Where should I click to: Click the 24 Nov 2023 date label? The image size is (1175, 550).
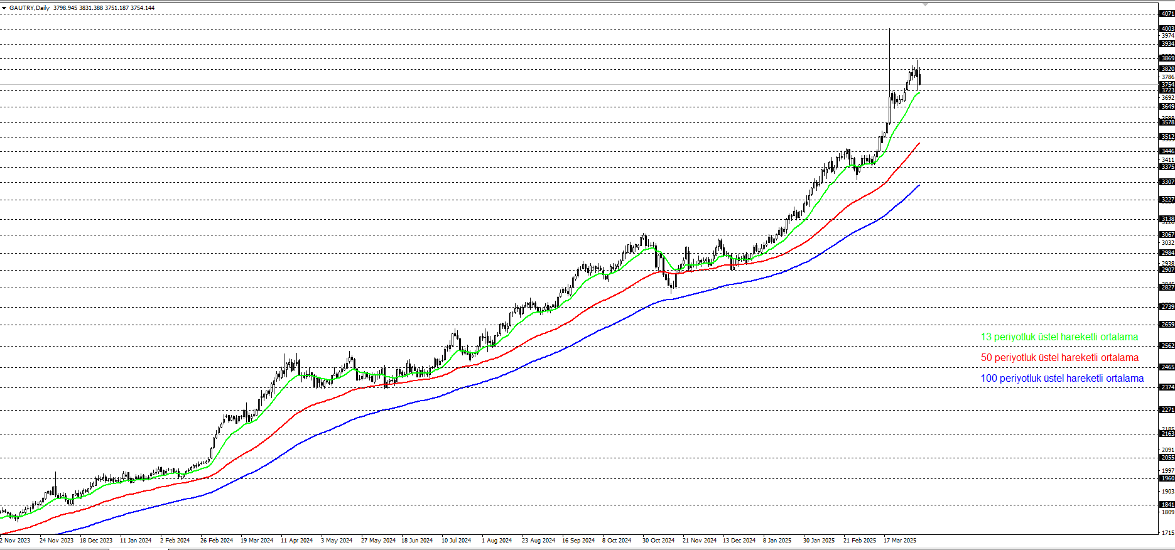coord(57,541)
